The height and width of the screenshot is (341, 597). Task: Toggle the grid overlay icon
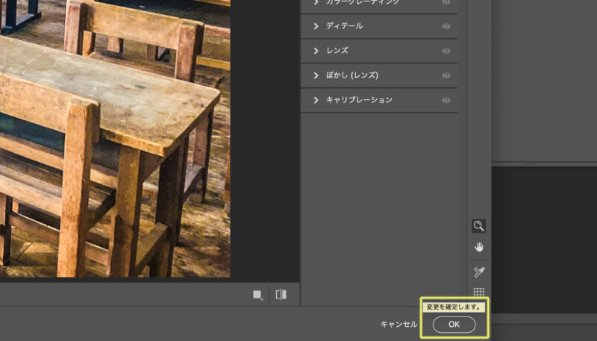478,292
